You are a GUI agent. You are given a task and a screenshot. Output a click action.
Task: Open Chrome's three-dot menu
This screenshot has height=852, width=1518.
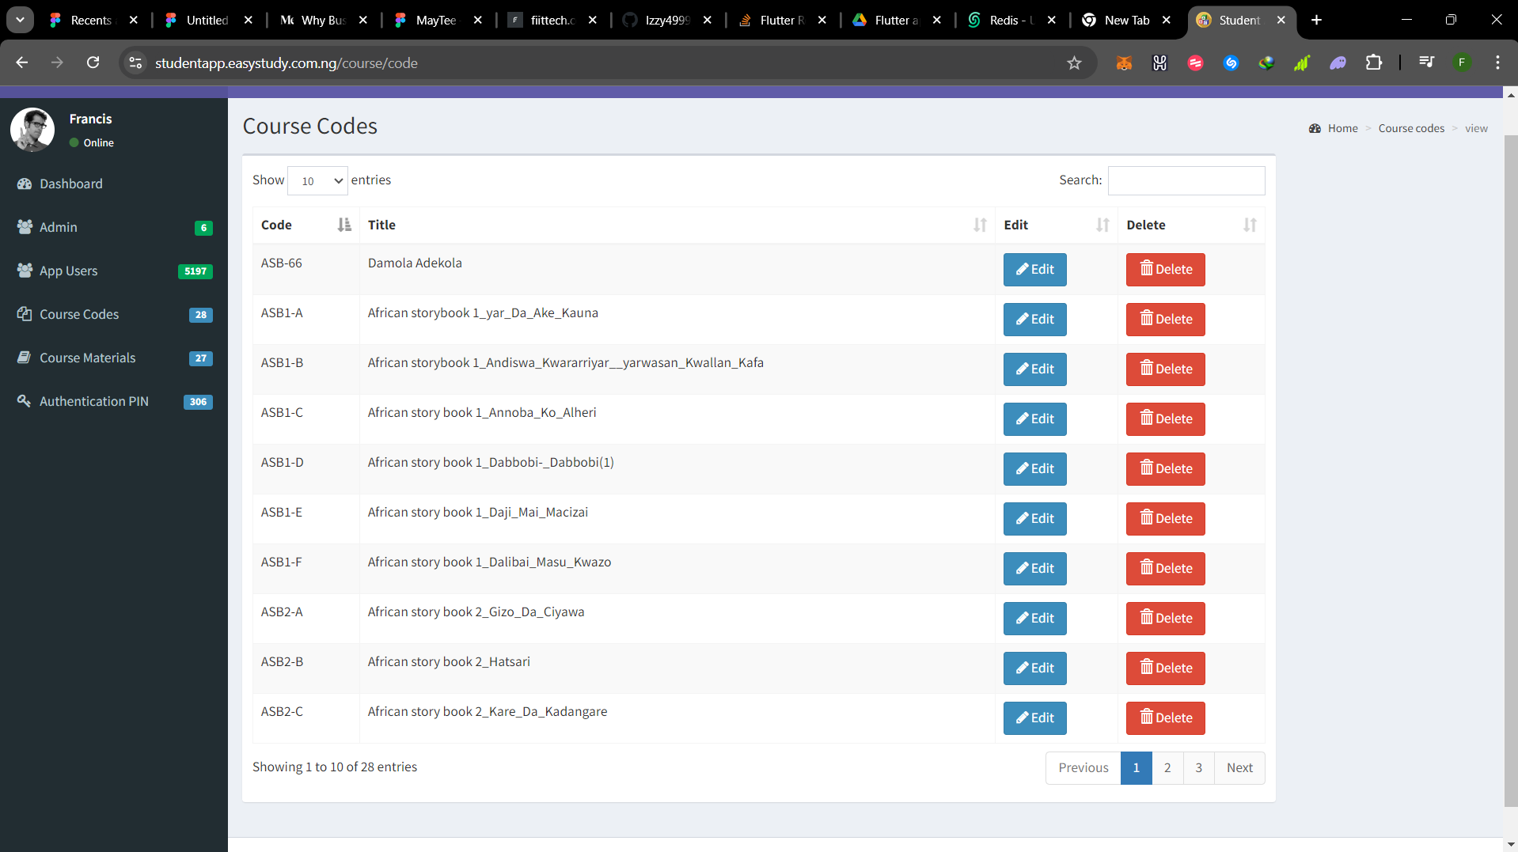coord(1497,63)
